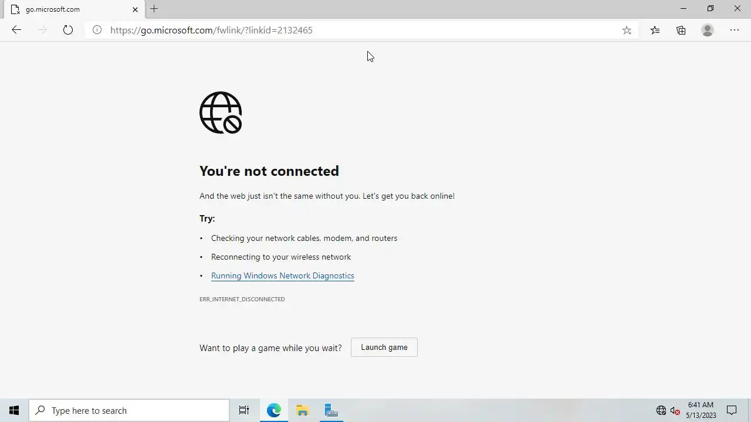Click the address bar URL
Screen dimensions: 751x422
click(211, 30)
